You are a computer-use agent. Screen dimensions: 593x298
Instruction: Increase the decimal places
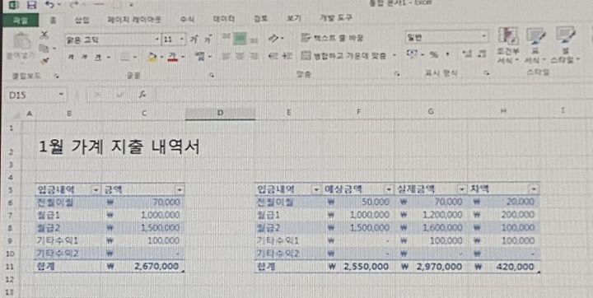coord(467,54)
